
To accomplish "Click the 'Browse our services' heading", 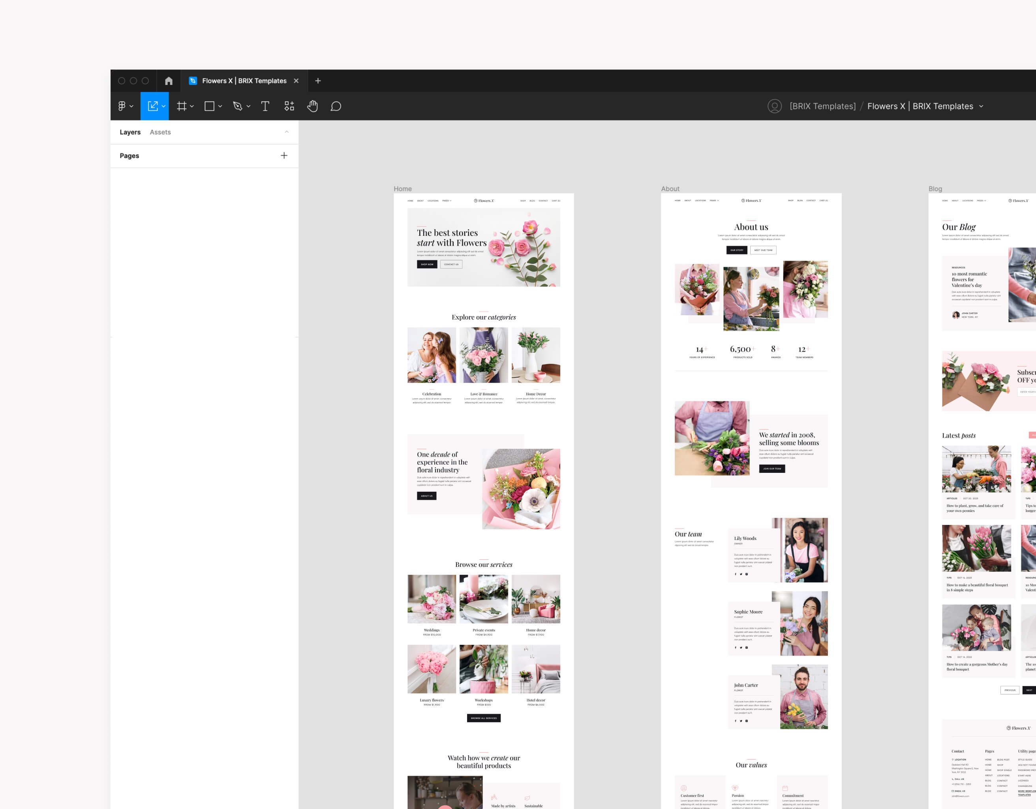I will tap(484, 564).
